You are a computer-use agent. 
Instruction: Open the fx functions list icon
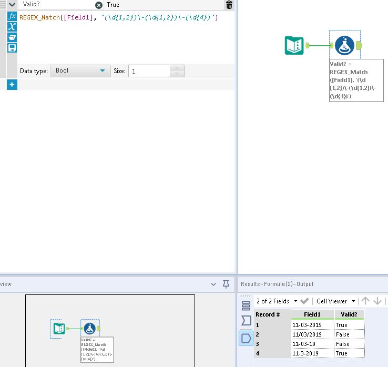point(12,16)
